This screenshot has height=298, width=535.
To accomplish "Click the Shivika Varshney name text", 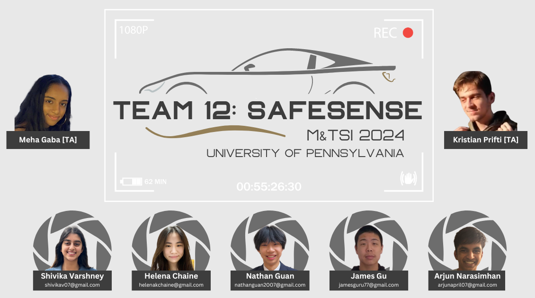I will pyautogui.click(x=72, y=276).
